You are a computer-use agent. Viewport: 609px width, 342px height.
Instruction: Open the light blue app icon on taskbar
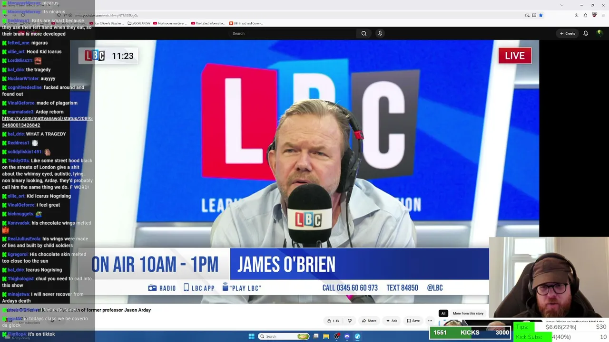coord(357,336)
